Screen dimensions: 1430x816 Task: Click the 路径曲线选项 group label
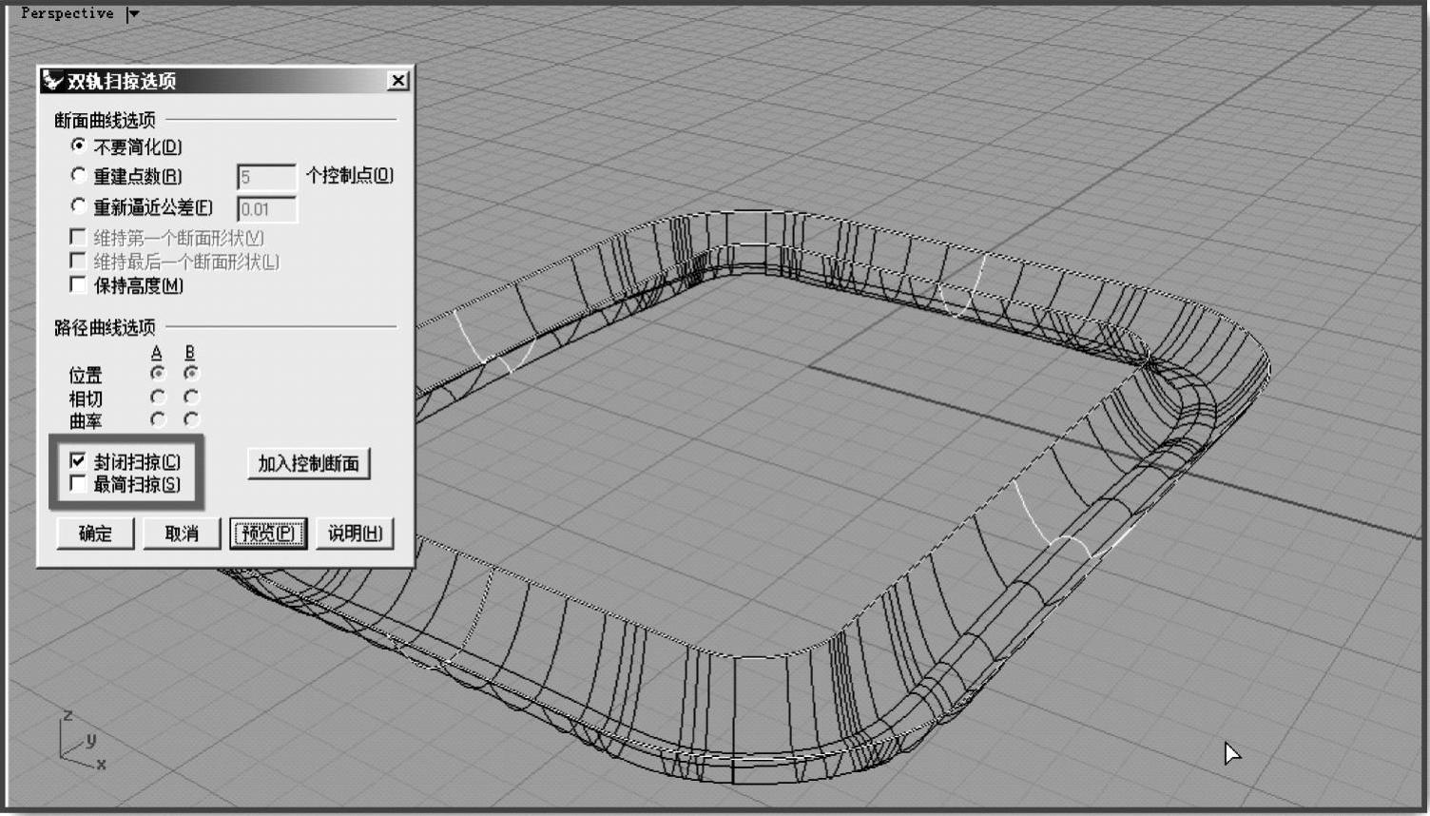105,327
